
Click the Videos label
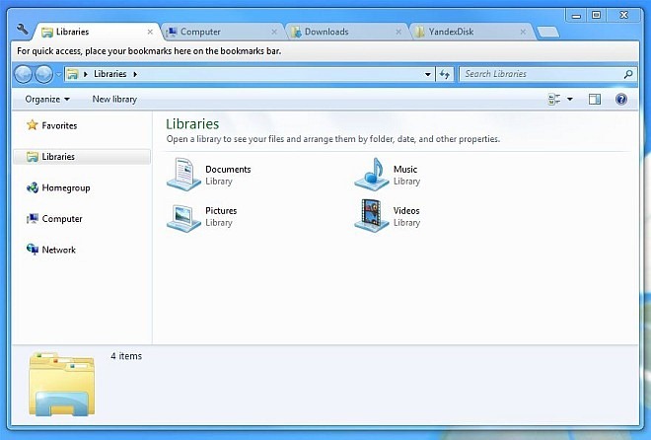(x=406, y=211)
